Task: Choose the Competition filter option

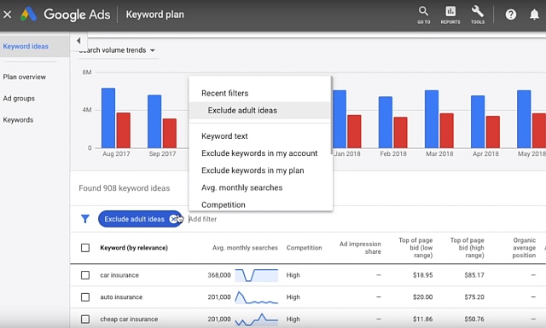Action: pyautogui.click(x=259, y=204)
